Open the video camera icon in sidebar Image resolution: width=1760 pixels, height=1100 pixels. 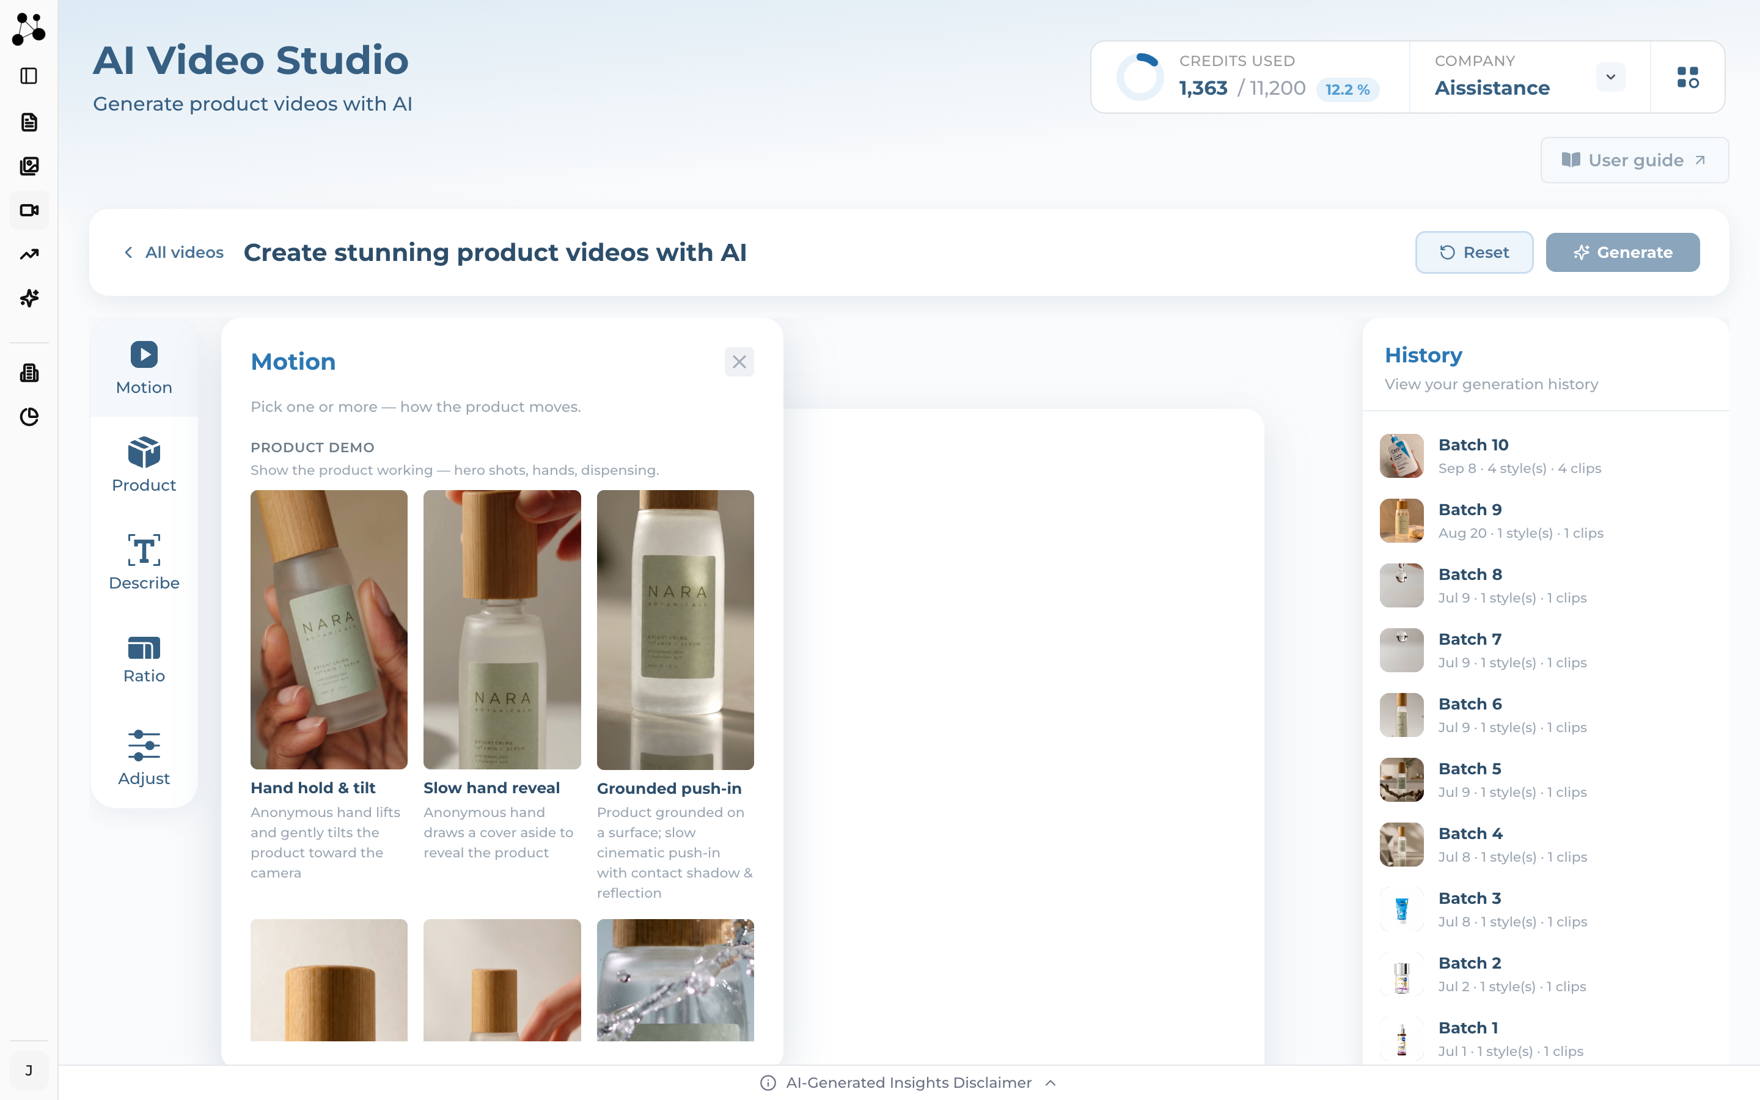click(29, 210)
